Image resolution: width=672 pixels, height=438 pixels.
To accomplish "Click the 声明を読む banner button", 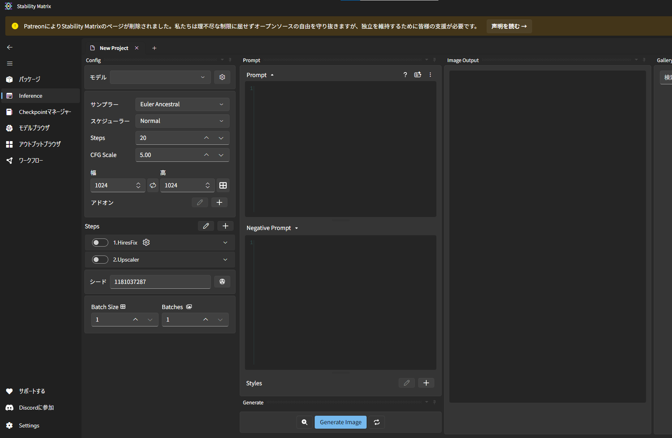I will click(509, 26).
